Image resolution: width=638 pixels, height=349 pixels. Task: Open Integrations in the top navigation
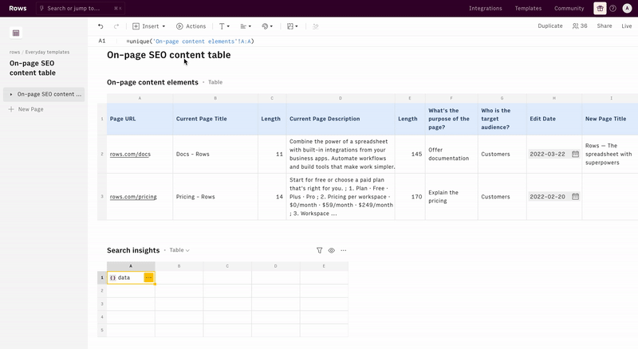click(486, 8)
